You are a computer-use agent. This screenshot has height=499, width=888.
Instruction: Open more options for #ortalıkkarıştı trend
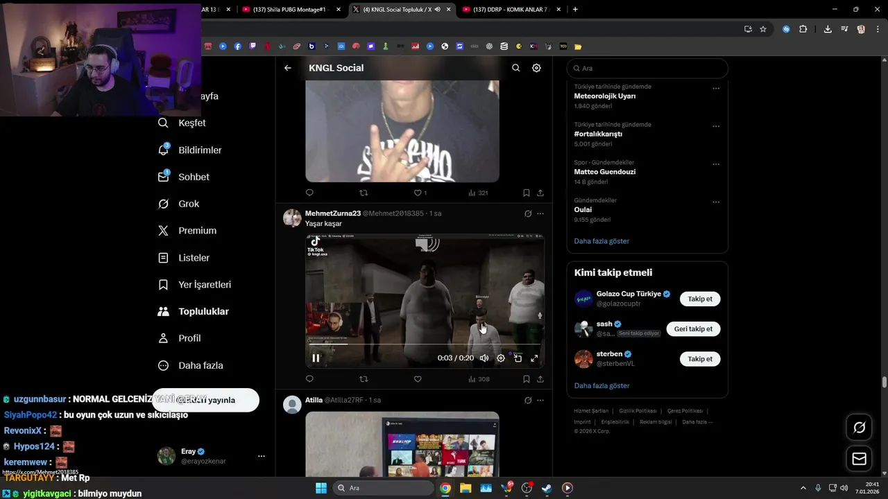pos(716,126)
